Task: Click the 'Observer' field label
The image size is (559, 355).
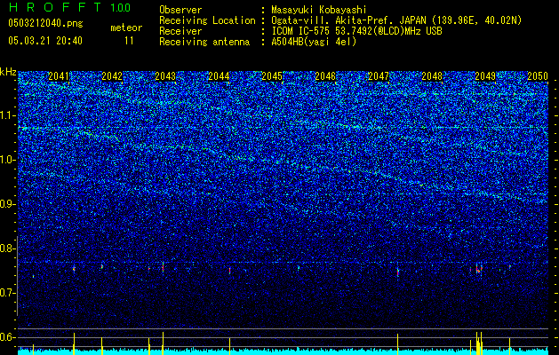Action: click(180, 10)
